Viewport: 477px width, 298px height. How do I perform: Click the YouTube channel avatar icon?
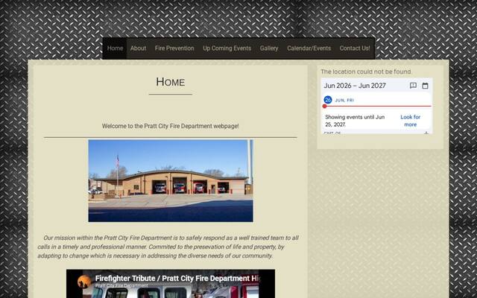[x=84, y=282]
